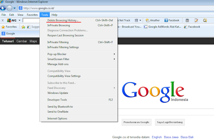Click the Forward navigation arrow

(9, 8)
